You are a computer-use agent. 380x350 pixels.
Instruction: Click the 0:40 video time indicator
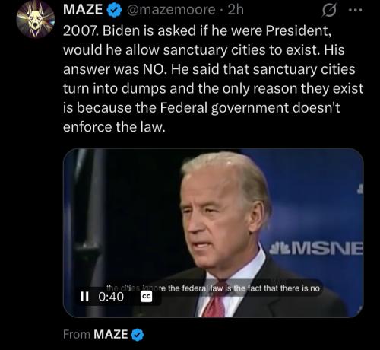pos(111,297)
